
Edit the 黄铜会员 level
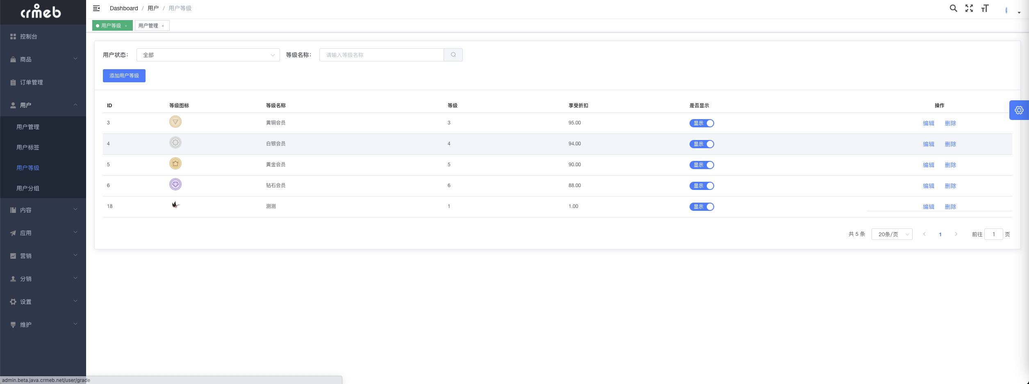click(x=929, y=123)
